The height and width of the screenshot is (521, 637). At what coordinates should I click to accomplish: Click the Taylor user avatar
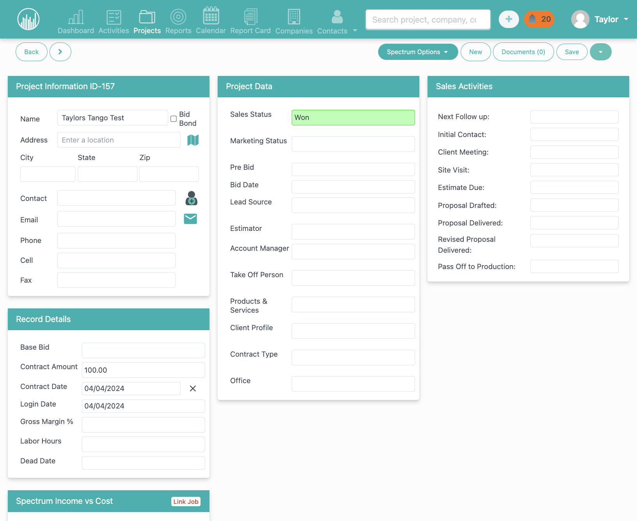580,19
